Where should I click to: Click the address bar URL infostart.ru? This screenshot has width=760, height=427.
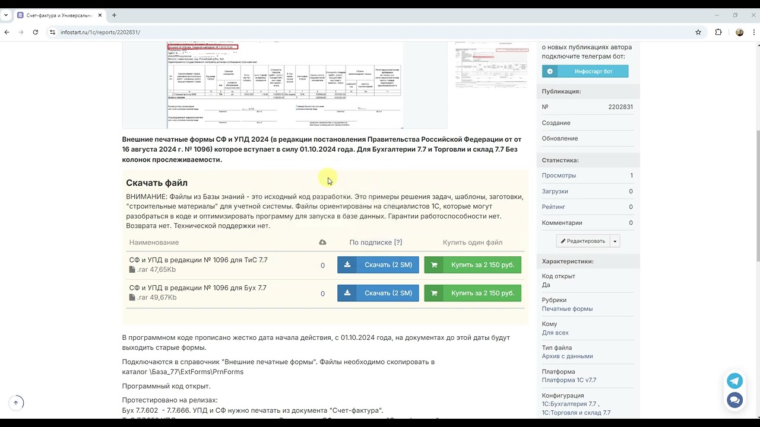tap(100, 32)
